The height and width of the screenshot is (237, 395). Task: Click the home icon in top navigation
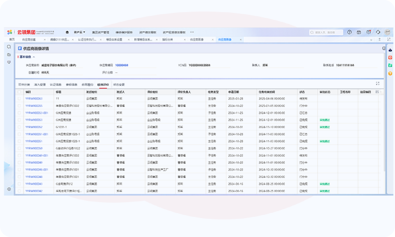pyautogui.click(x=67, y=32)
